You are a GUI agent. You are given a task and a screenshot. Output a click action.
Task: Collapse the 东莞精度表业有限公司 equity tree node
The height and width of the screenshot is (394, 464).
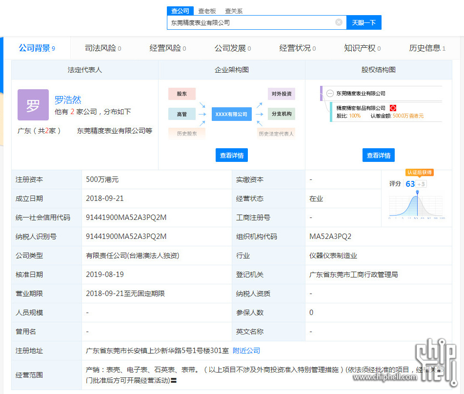point(330,94)
